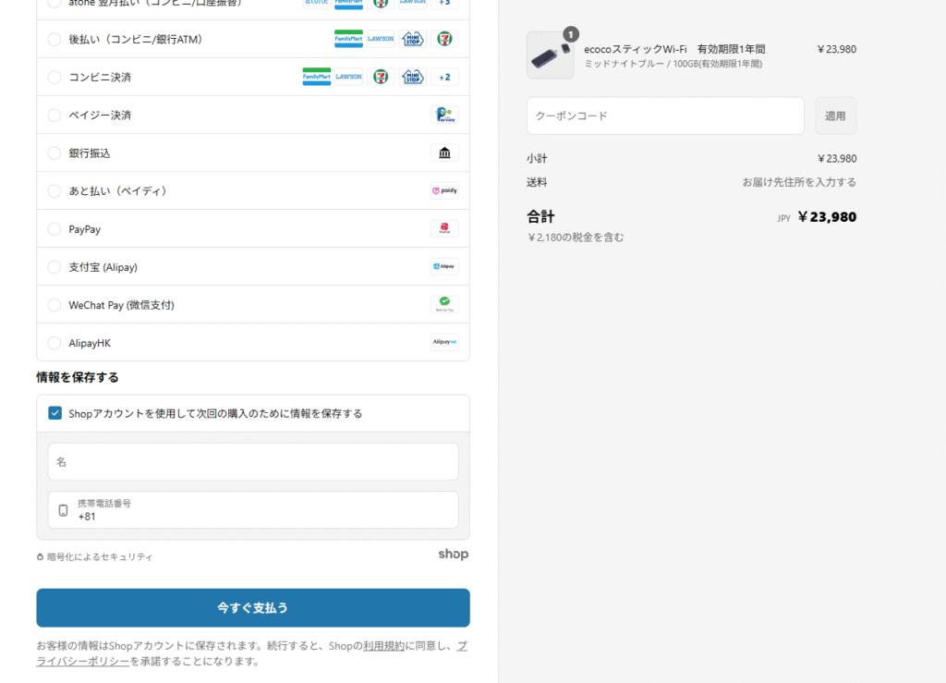Select the 後払い (コンビニ/銀行ATM) option

(x=55, y=40)
